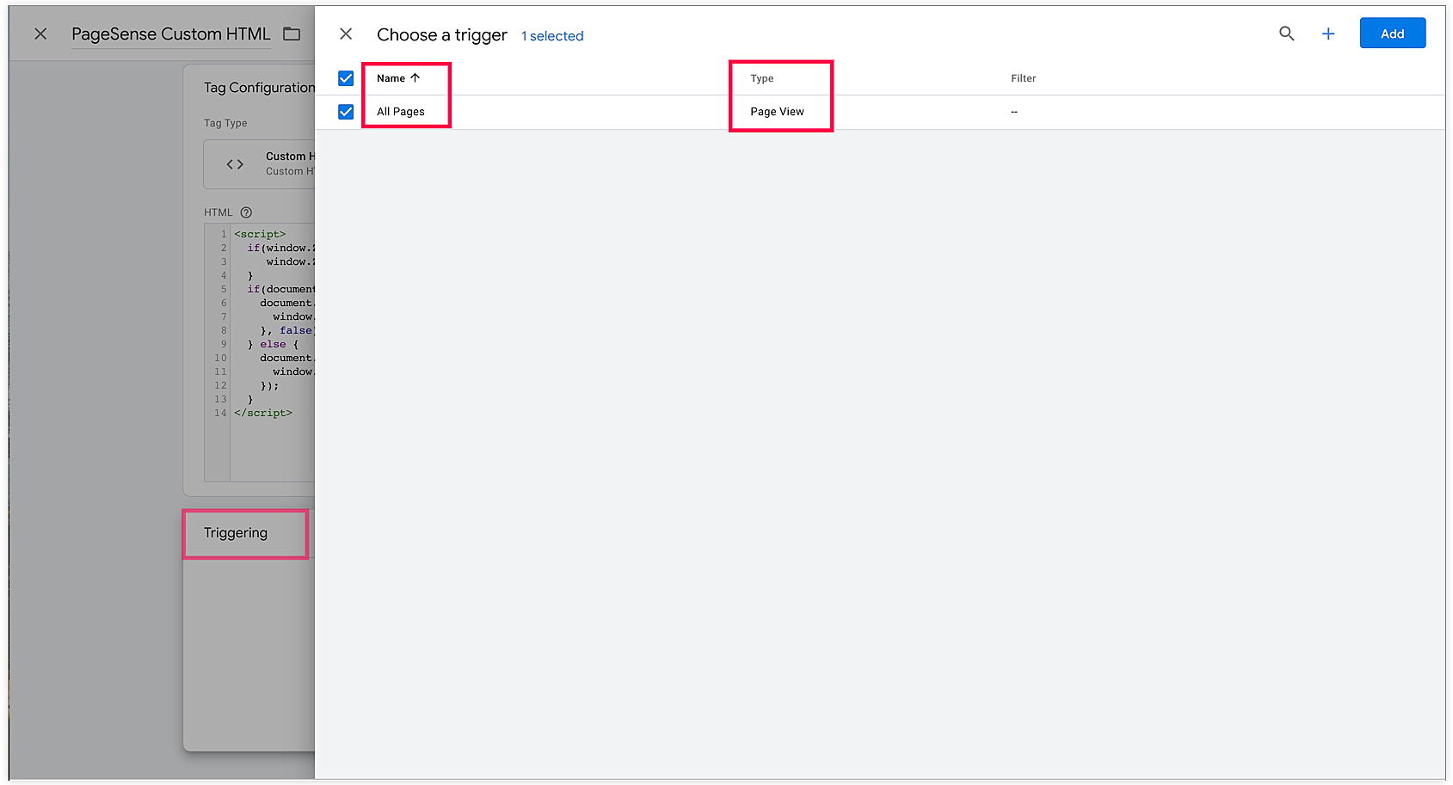Click the Page View type cell

tap(777, 112)
